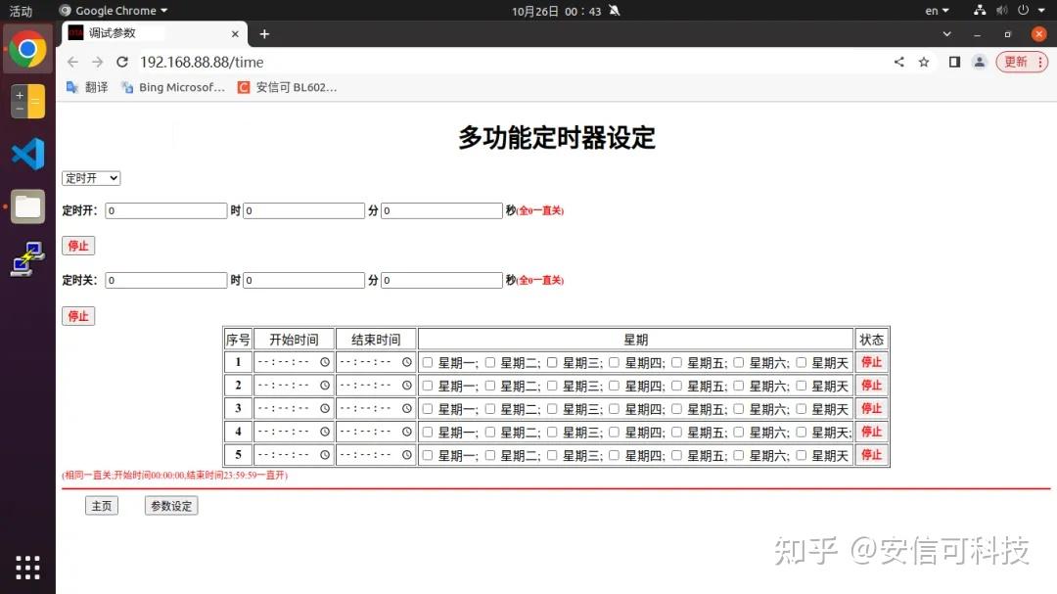The image size is (1057, 594).
Task: Check 星期二 in row 1
Action: pyautogui.click(x=490, y=363)
